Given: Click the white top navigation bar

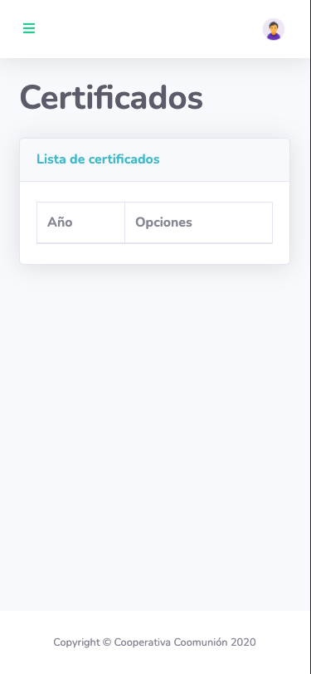Looking at the screenshot, I should point(156,29).
